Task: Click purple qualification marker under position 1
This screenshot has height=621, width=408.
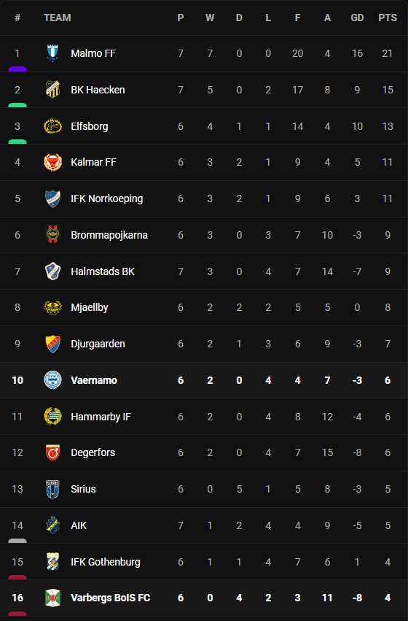Action: (x=17, y=69)
